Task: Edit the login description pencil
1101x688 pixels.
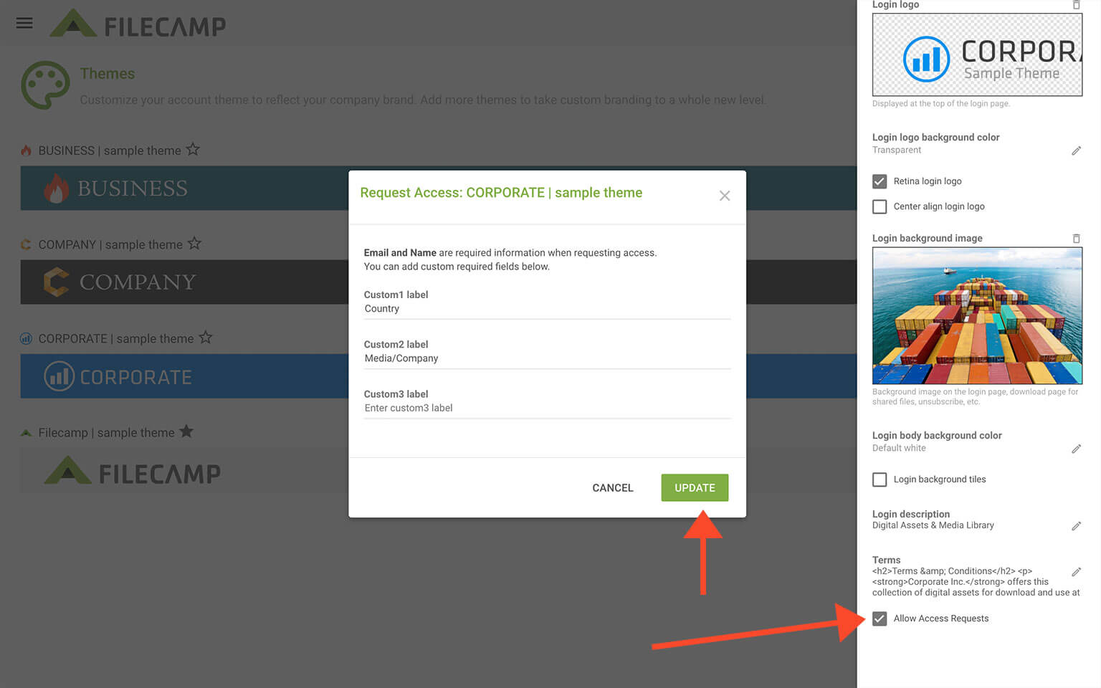Action: click(x=1076, y=526)
